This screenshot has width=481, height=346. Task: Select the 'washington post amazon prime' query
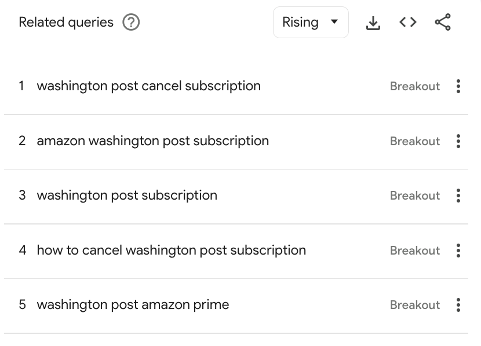(133, 305)
